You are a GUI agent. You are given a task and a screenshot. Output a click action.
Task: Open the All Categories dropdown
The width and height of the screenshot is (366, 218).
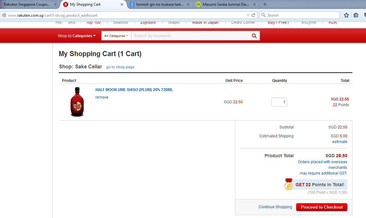116,36
